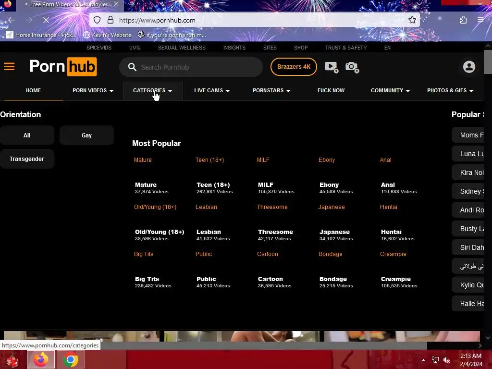Open the Insights top link
The width and height of the screenshot is (492, 369).
point(234,48)
